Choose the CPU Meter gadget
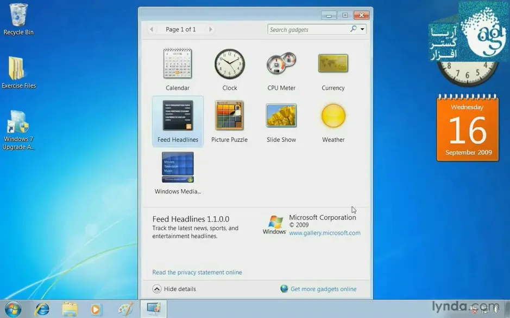Image resolution: width=510 pixels, height=318 pixels. point(281,63)
